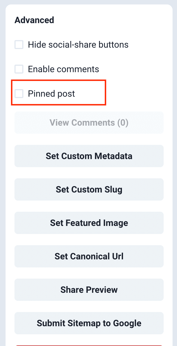Choose Set Featured Image
This screenshot has width=177, height=346.
pos(89,223)
